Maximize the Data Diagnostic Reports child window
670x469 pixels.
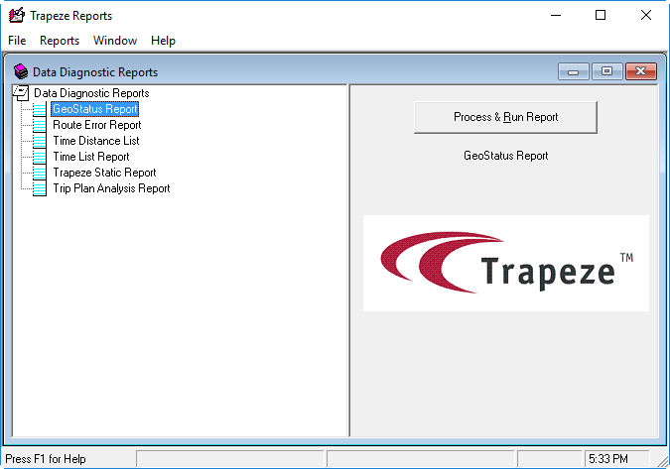click(606, 71)
